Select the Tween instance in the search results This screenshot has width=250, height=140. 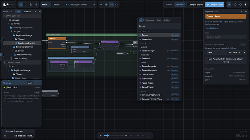[x=159, y=35]
